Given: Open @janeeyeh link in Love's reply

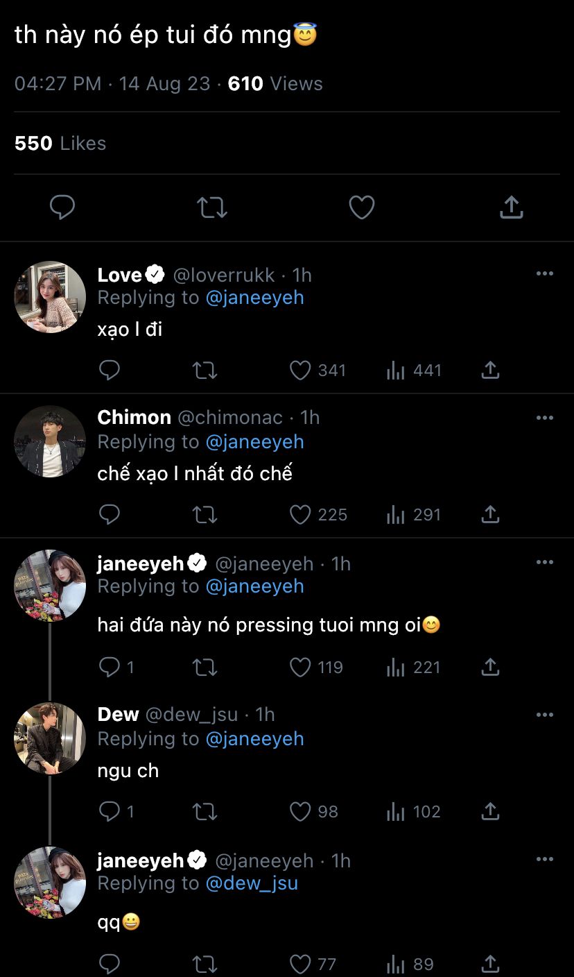Looking at the screenshot, I should (254, 298).
